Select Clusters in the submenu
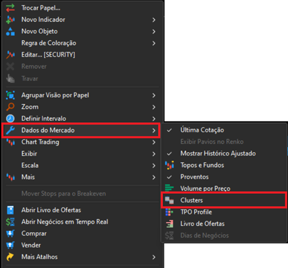The height and width of the screenshot is (268, 288). [x=224, y=201]
